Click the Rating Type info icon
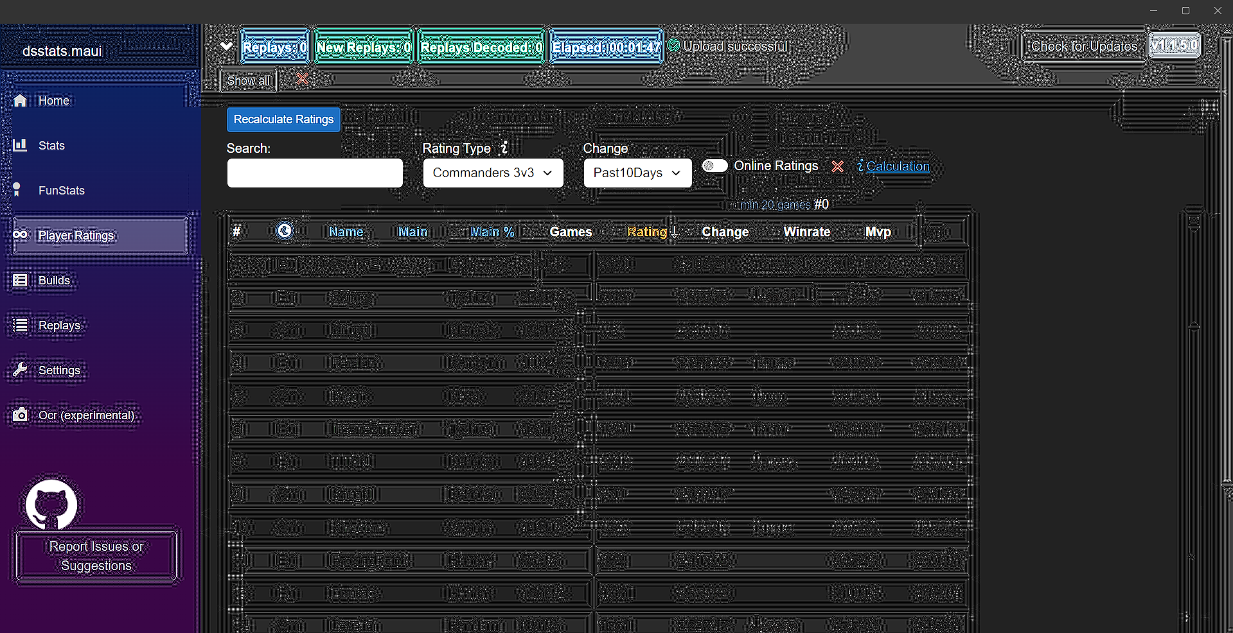This screenshot has height=633, width=1233. coord(504,148)
